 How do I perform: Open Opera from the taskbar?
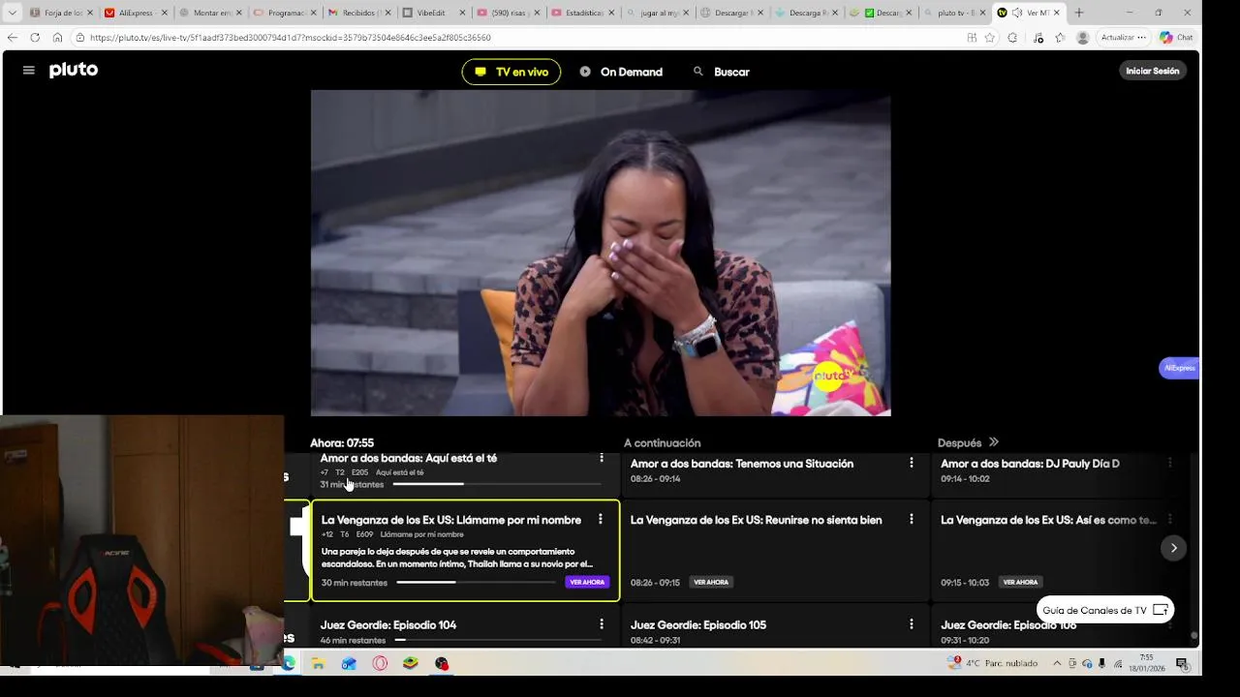pyautogui.click(x=380, y=663)
